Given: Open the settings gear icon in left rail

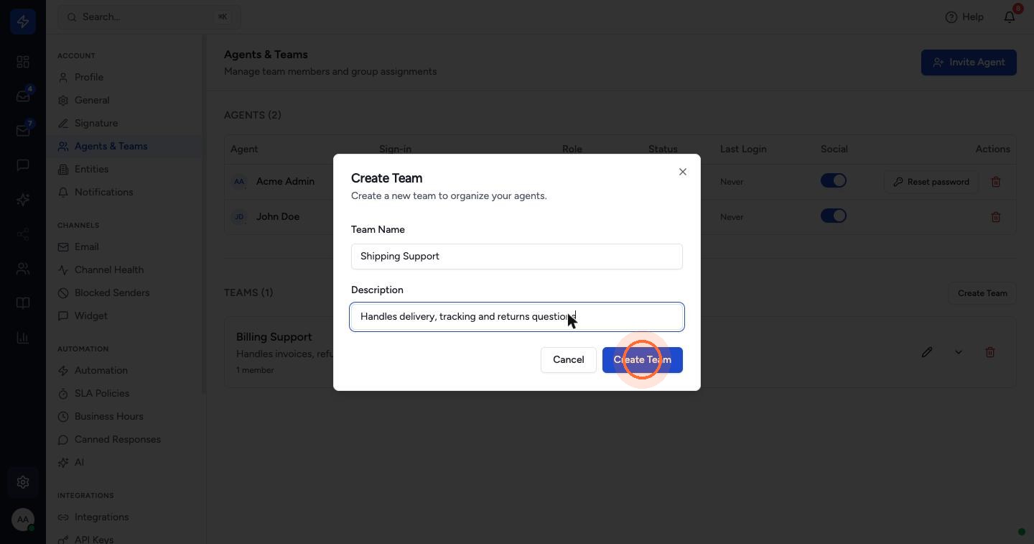Looking at the screenshot, I should pyautogui.click(x=23, y=482).
